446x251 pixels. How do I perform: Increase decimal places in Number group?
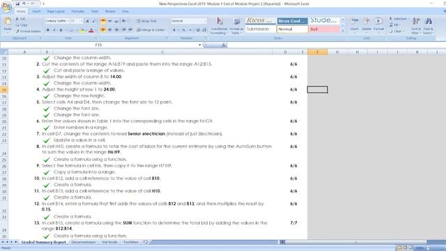tap(198, 30)
